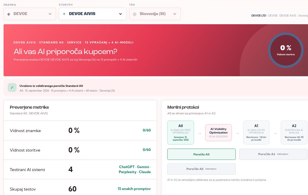The height and width of the screenshot is (195, 308).
Task: Select the A0 analysis step card
Action: tap(181, 132)
